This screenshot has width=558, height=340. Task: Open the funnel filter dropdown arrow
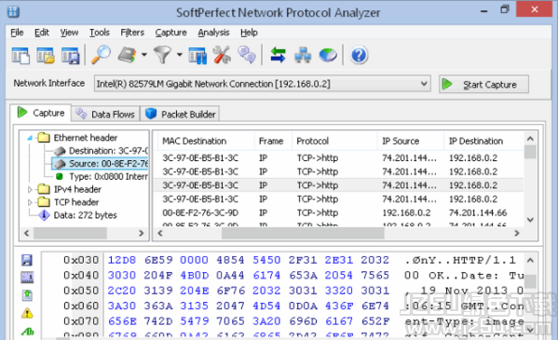click(x=180, y=55)
